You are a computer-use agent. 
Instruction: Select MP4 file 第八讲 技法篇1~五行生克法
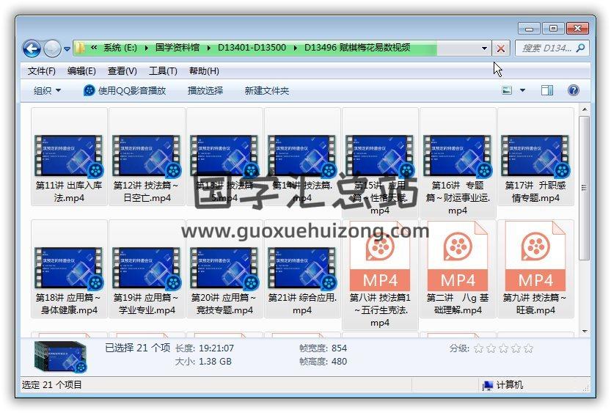click(380, 274)
